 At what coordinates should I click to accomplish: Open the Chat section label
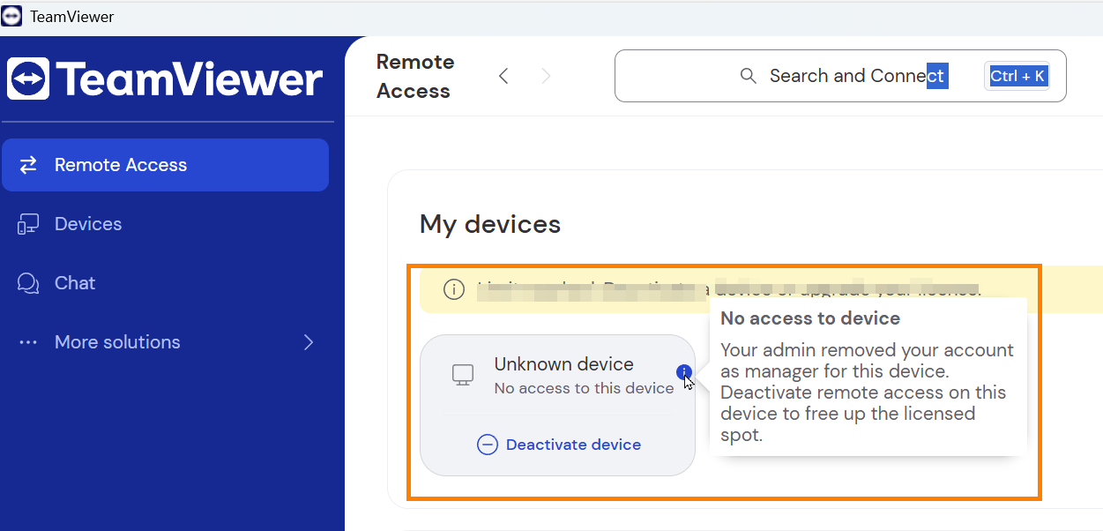coord(75,283)
